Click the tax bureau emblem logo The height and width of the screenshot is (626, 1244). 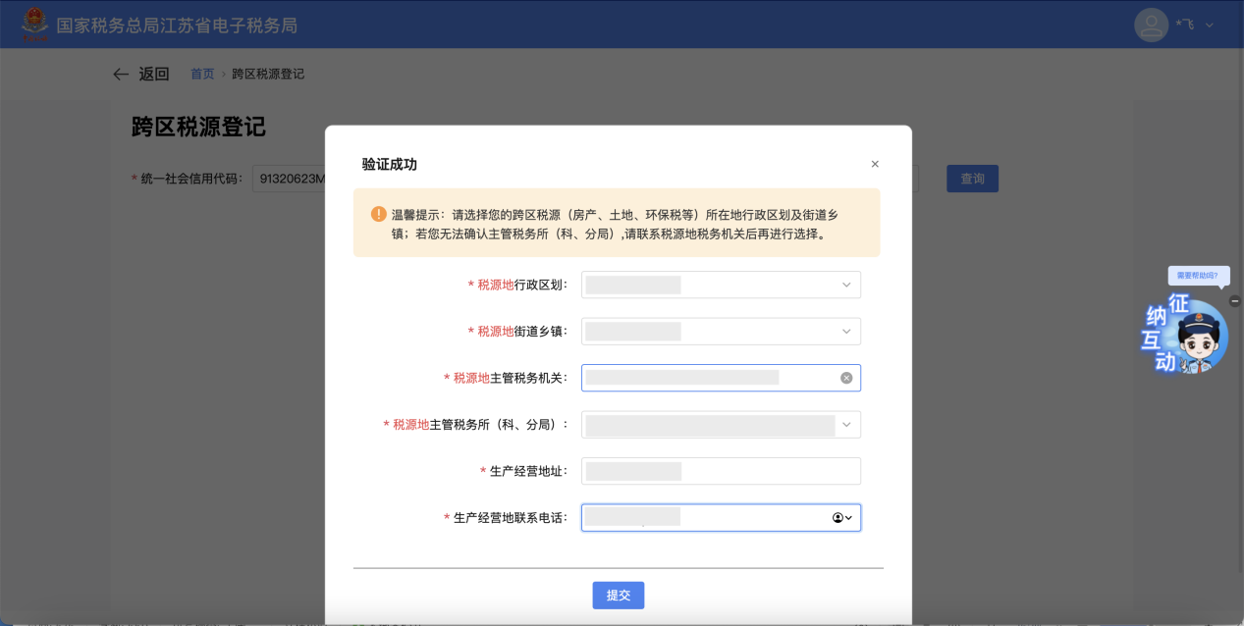click(x=34, y=24)
